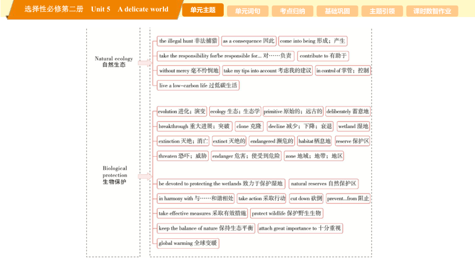This screenshot has width=475, height=267.
Task: Click the word 'endanger 危害；使受到危险'
Action: point(246,156)
